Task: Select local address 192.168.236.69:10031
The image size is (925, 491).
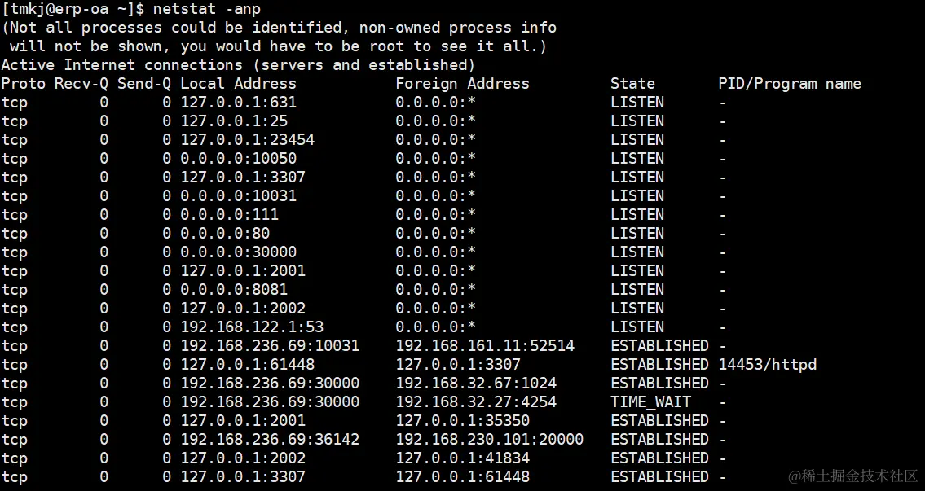Action: [270, 345]
